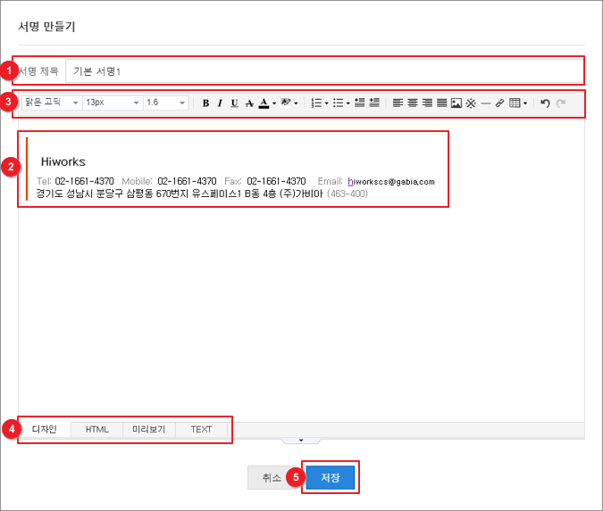The height and width of the screenshot is (511, 603).
Task: Open the highlight color dropdown arrow
Action: 296,103
